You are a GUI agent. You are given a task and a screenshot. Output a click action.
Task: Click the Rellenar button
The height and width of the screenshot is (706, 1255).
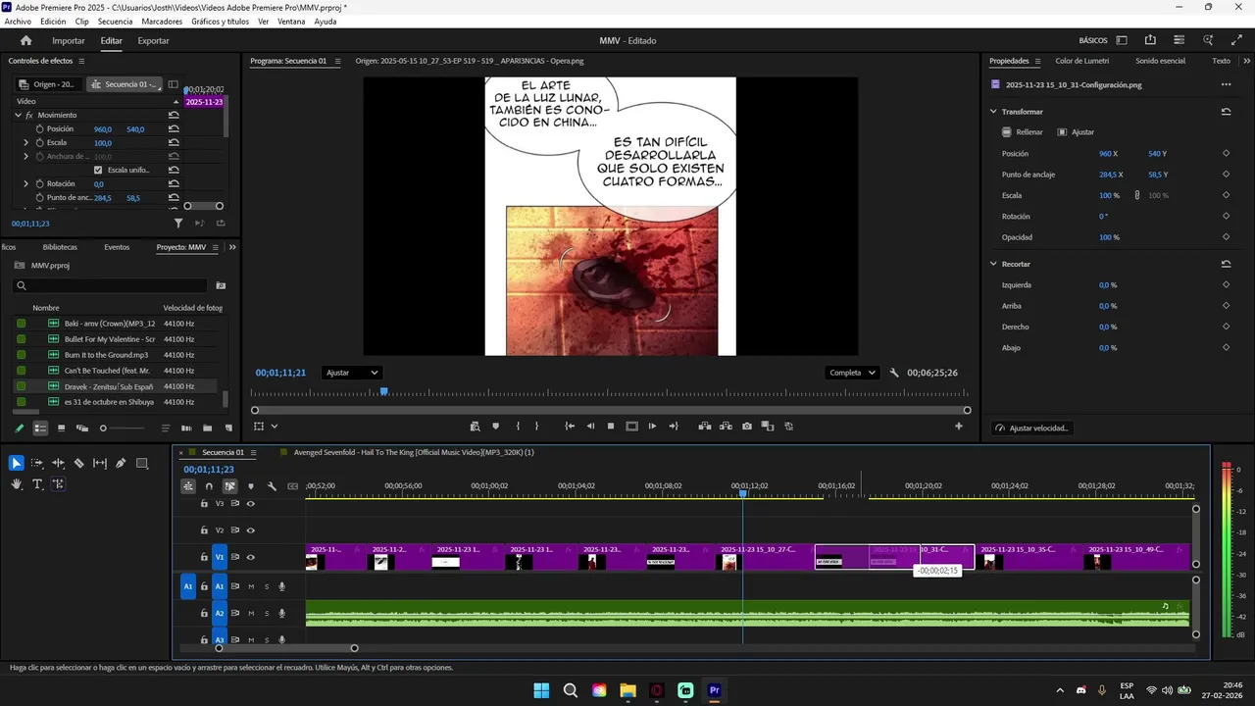[x=1023, y=131]
